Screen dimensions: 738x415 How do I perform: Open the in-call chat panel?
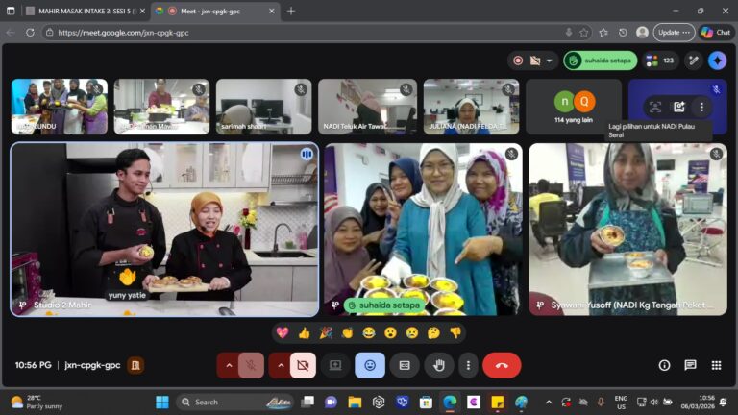coord(690,365)
